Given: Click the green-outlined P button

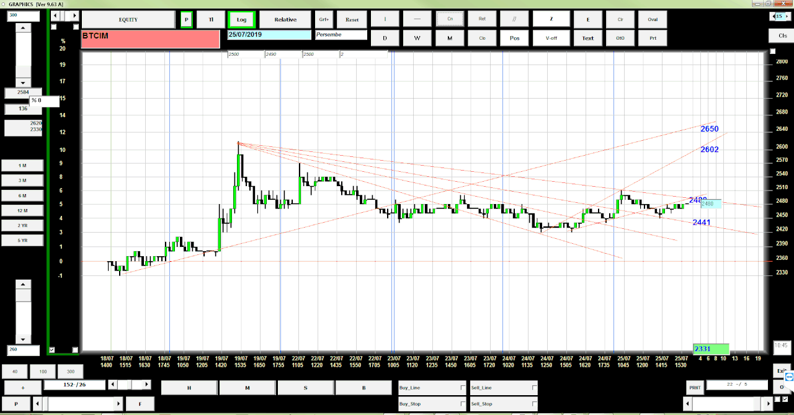Looking at the screenshot, I should [186, 19].
